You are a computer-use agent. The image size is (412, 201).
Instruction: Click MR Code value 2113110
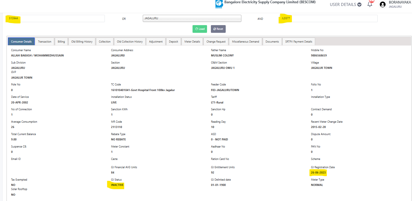(x=116, y=127)
